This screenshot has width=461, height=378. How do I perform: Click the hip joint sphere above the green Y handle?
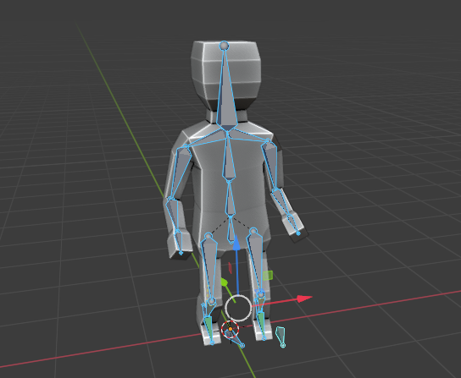[208, 236]
